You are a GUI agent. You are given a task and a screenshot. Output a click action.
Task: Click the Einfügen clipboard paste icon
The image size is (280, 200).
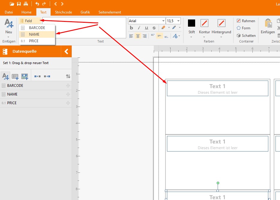(x=267, y=24)
